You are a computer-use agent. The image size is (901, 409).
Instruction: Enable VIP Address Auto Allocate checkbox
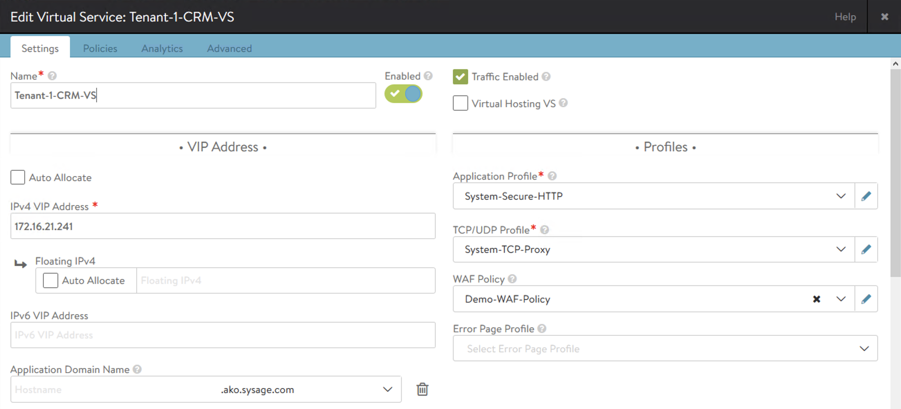[18, 177]
